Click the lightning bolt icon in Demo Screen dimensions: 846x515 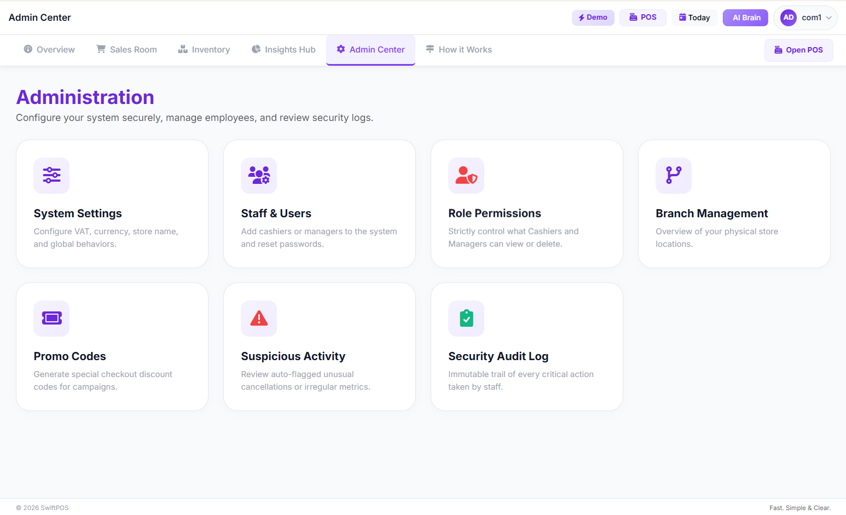[x=582, y=18]
